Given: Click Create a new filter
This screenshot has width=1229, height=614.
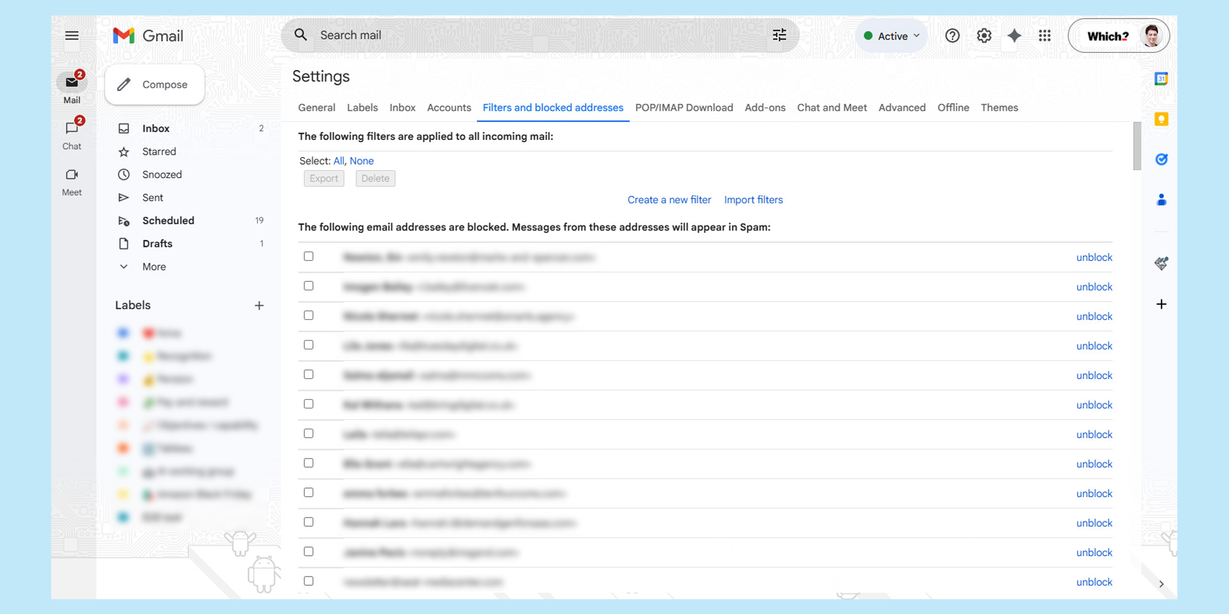Looking at the screenshot, I should (x=669, y=200).
